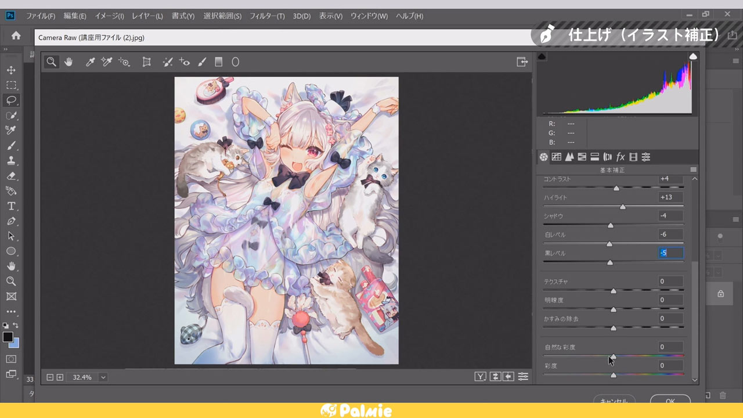This screenshot has height=418, width=743.
Task: Click the 自然な彩度 slider handle
Action: coord(614,356)
